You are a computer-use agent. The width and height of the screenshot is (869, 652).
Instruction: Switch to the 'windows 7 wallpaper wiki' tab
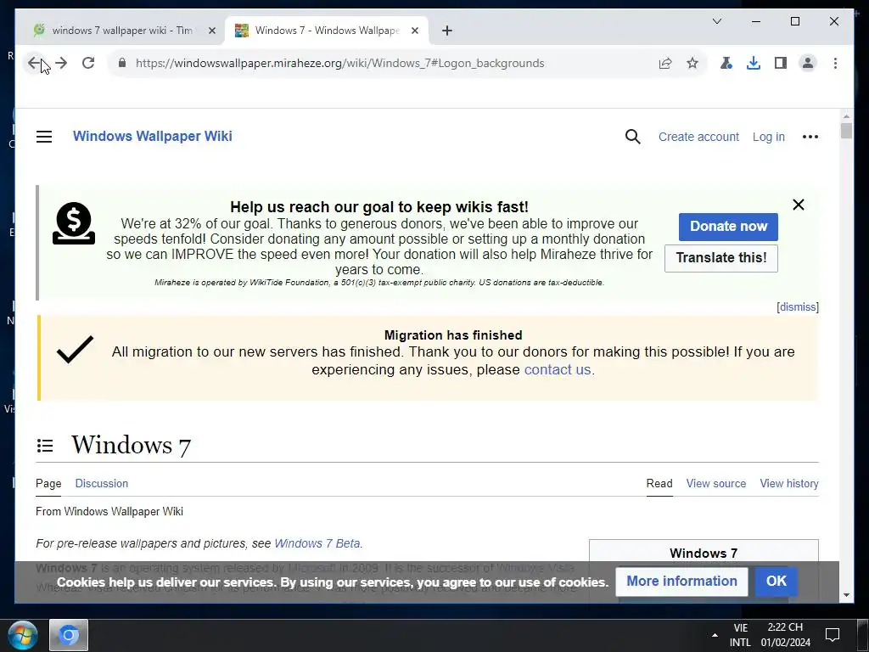pyautogui.click(x=121, y=31)
